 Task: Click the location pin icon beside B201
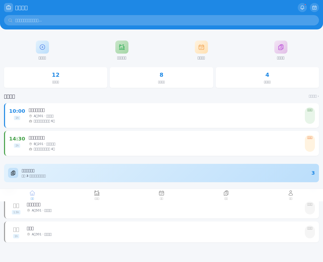pos(31,144)
